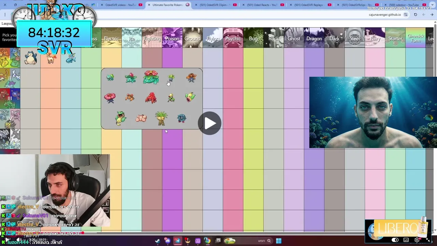Open the Electric type column header

pos(111,38)
